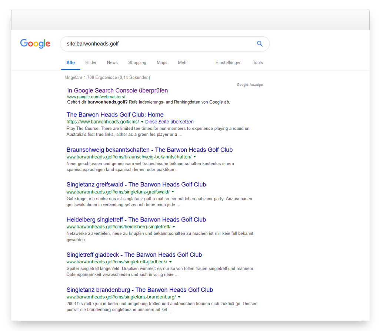
Task: Open the Shopping results tab
Action: coord(137,63)
